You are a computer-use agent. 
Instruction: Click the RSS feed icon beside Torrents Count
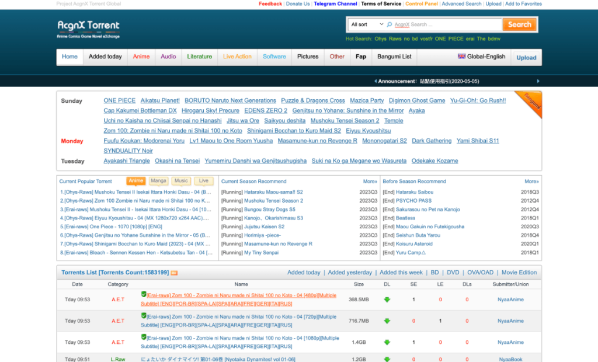[x=174, y=273]
